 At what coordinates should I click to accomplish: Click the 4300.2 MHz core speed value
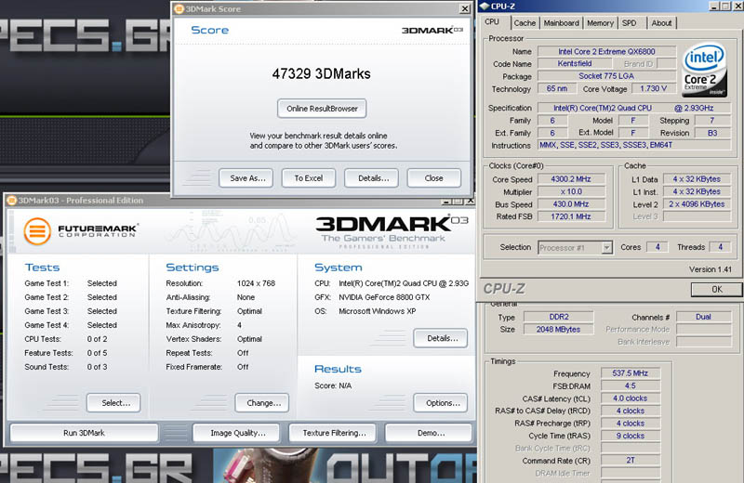(571, 179)
